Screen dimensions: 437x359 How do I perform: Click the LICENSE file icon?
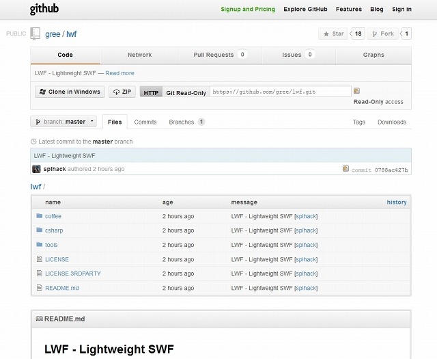(x=40, y=259)
